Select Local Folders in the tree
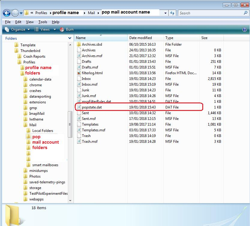Viewport: 250px width, 226px height. tap(43, 131)
